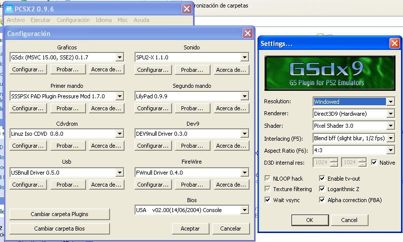The width and height of the screenshot is (403, 242).
Task: Open the Misc menu
Action: (122, 20)
